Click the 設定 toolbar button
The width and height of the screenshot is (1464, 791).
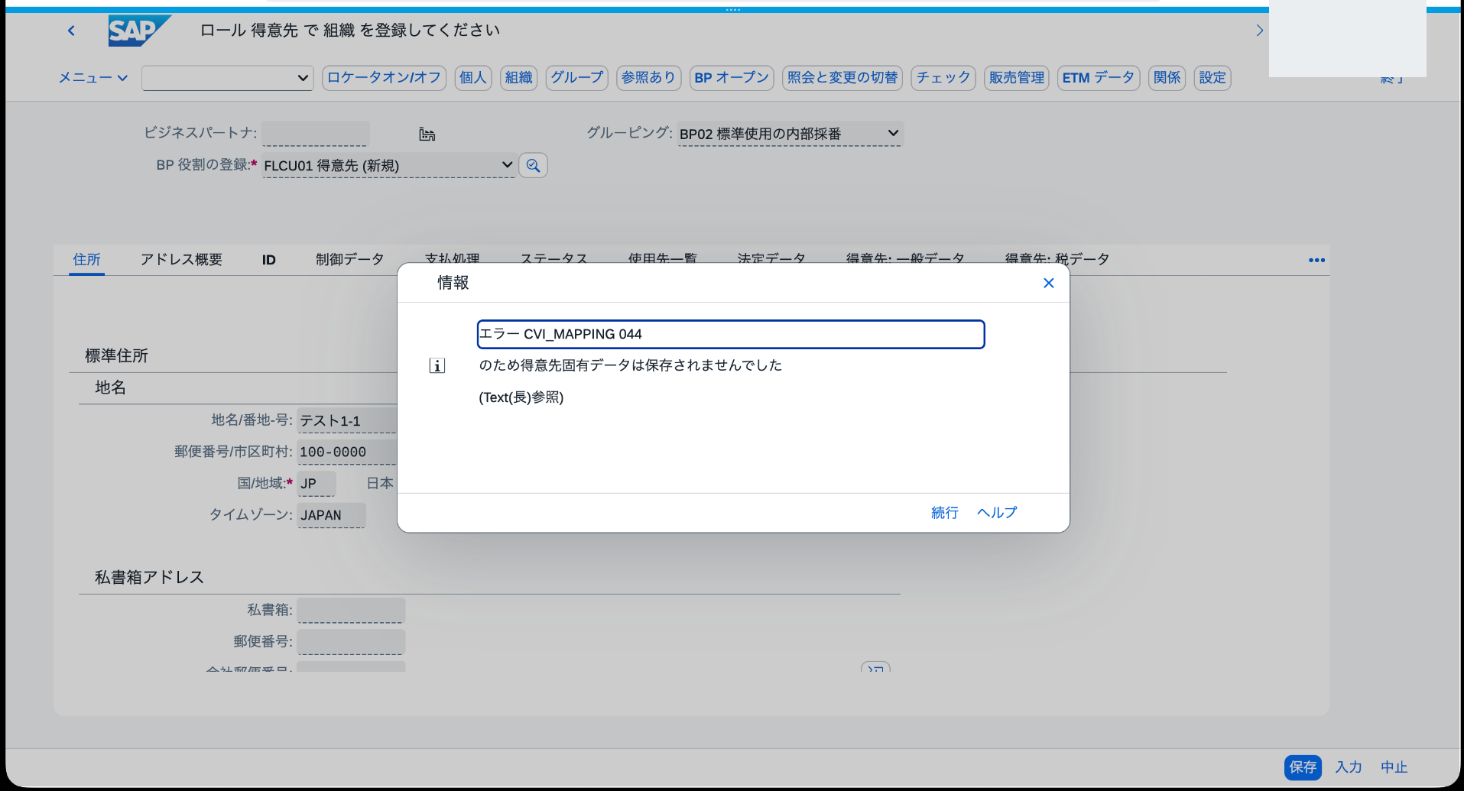1212,77
